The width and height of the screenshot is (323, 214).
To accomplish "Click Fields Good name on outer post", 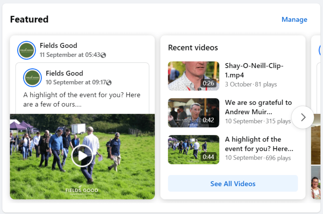I will 59,46.
